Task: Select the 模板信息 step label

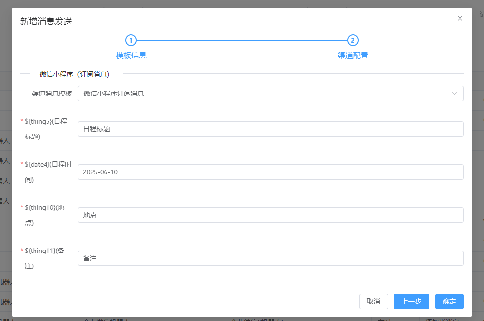Action: tap(131, 56)
